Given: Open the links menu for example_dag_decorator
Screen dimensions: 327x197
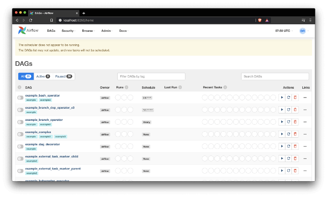Looking at the screenshot, I should coord(305,146).
